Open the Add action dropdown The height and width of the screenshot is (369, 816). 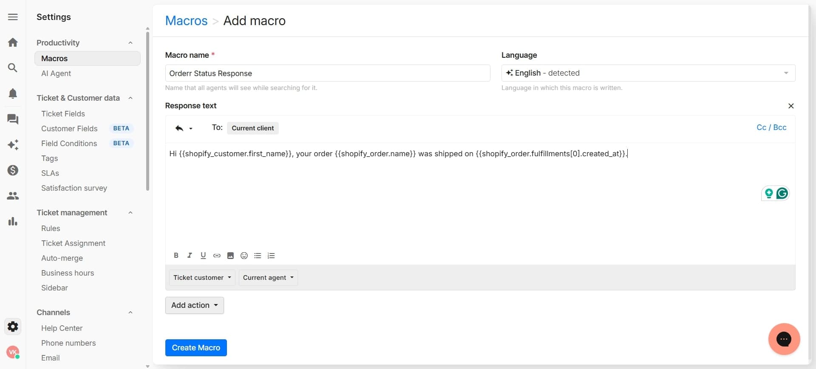(194, 305)
